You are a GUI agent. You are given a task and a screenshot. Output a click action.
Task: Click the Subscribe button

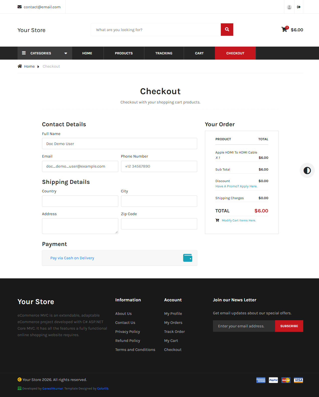[289, 326]
